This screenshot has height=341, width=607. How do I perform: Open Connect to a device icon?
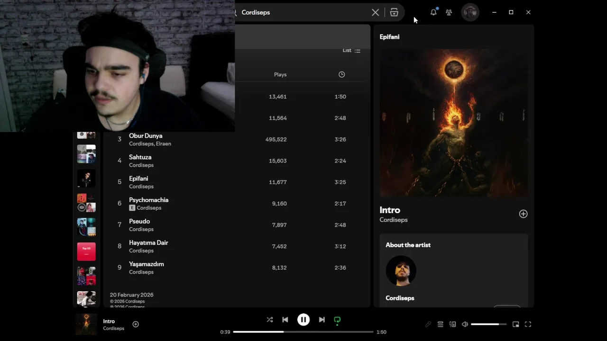pyautogui.click(x=452, y=324)
